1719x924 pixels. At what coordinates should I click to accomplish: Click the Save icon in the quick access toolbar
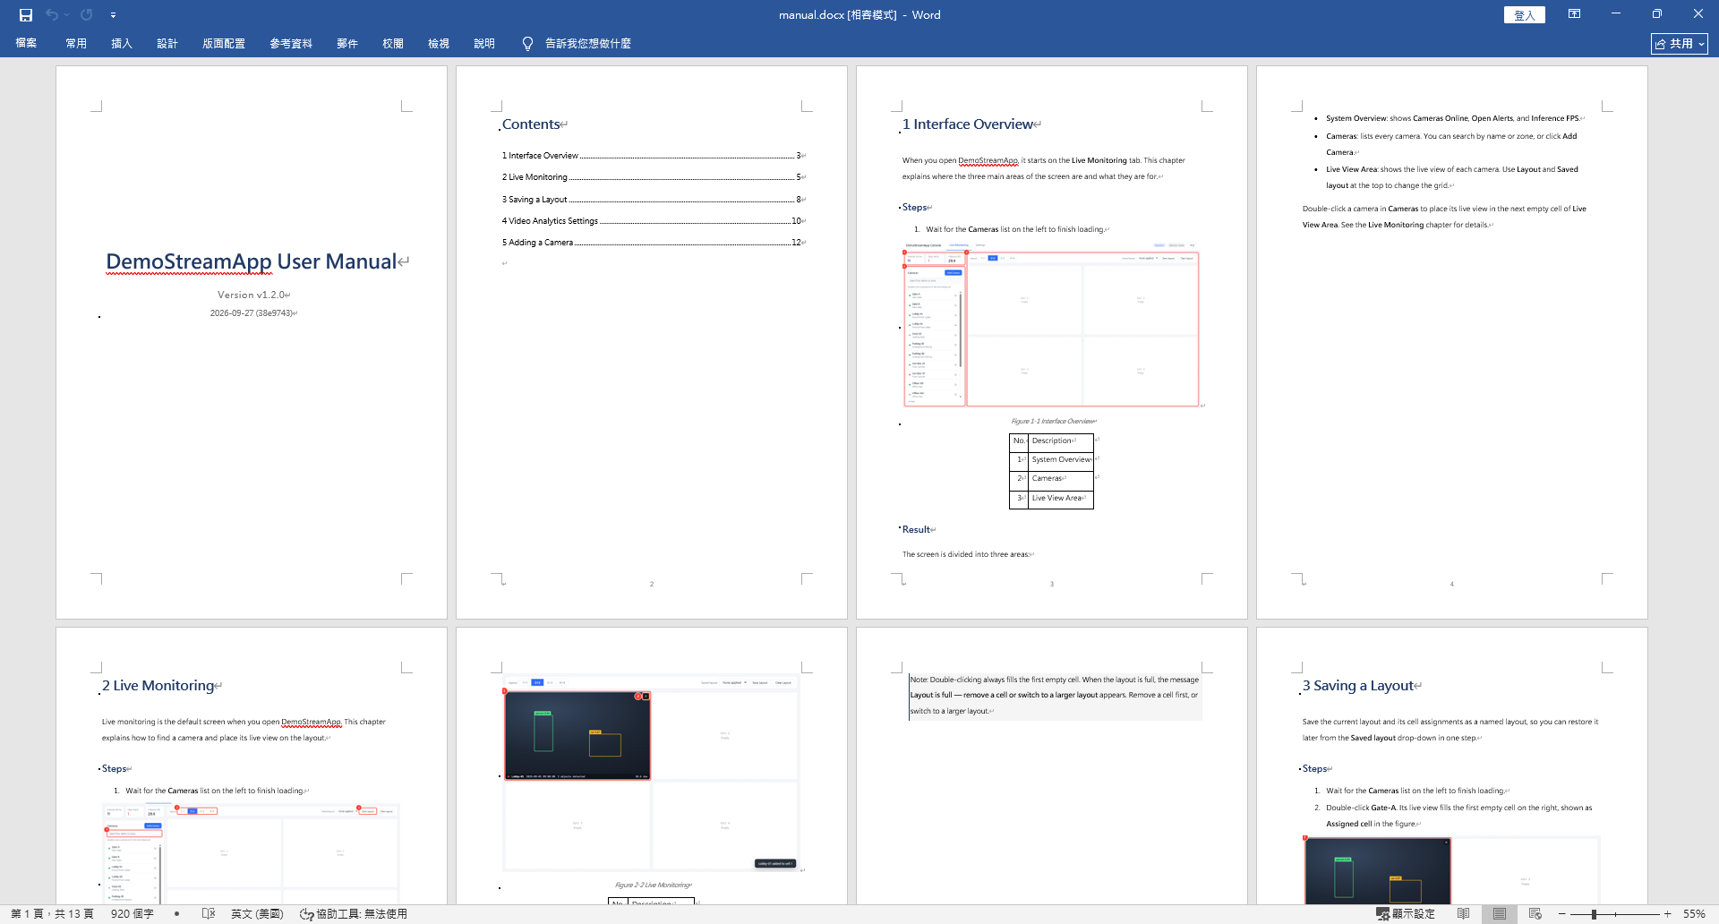(26, 15)
